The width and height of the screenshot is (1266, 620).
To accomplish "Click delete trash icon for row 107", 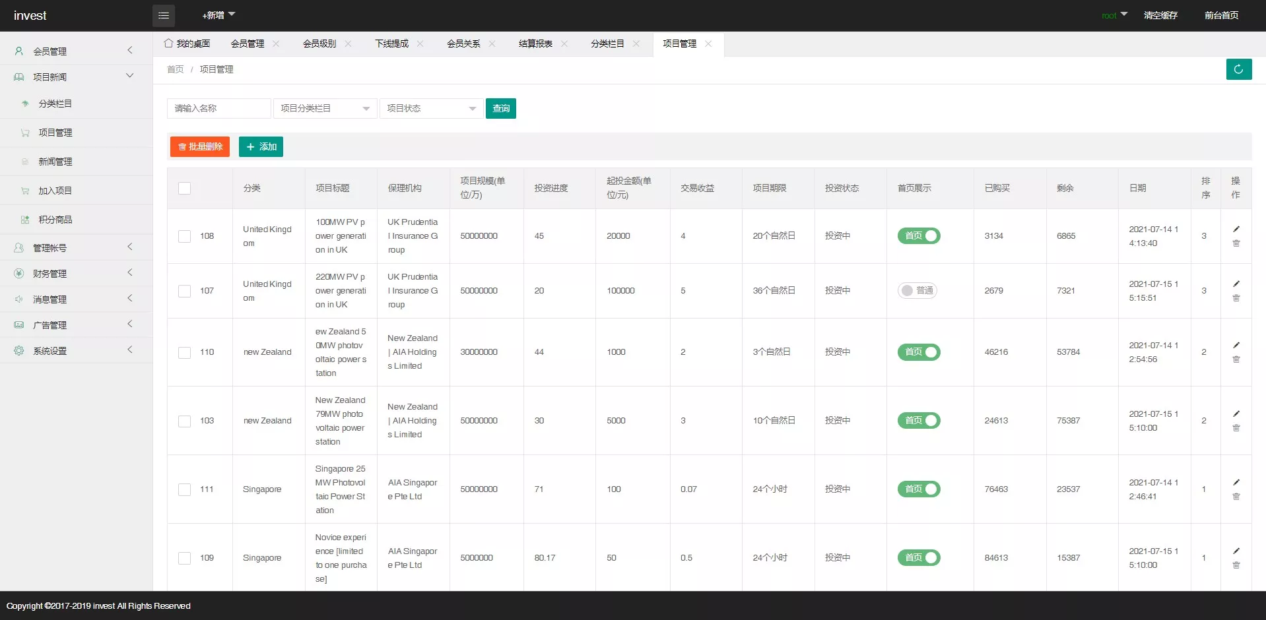I will pyautogui.click(x=1236, y=298).
